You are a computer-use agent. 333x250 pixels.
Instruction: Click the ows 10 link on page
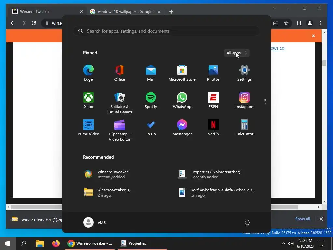[278, 48]
